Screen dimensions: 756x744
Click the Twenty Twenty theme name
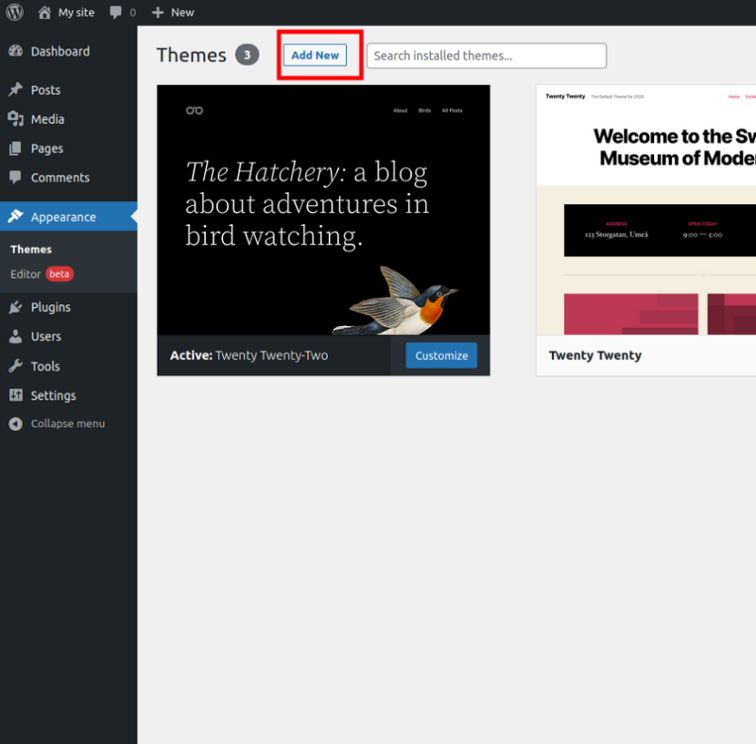595,355
